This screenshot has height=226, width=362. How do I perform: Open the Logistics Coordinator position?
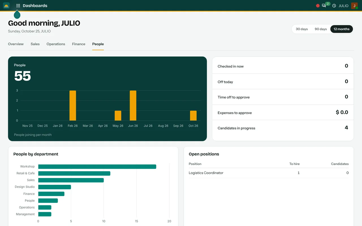269,173
